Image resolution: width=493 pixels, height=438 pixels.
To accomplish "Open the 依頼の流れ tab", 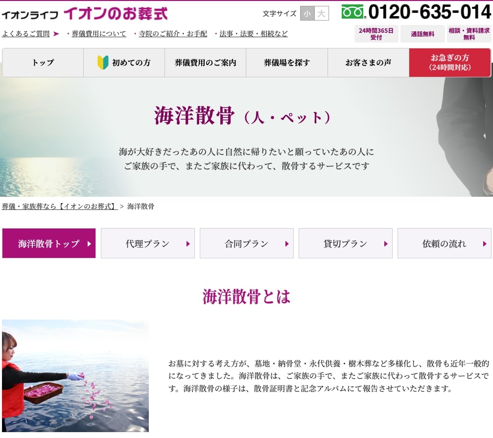I will point(444,244).
